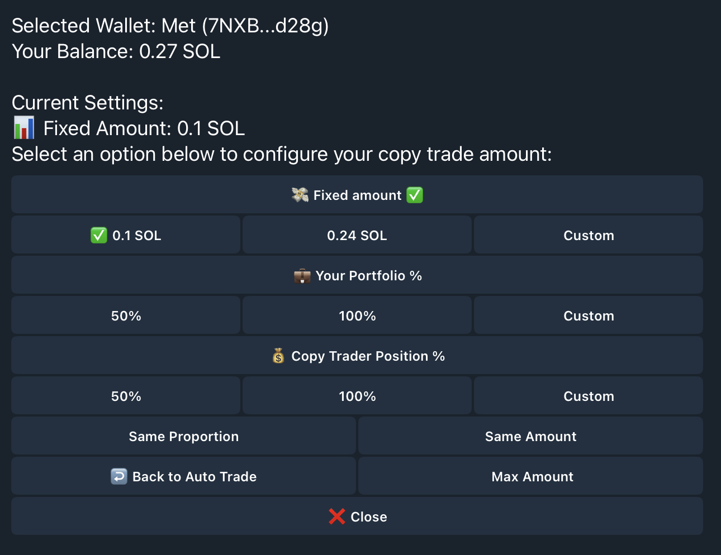Click the money wings icon on Fixed amount
This screenshot has height=555, width=721.
(x=300, y=195)
